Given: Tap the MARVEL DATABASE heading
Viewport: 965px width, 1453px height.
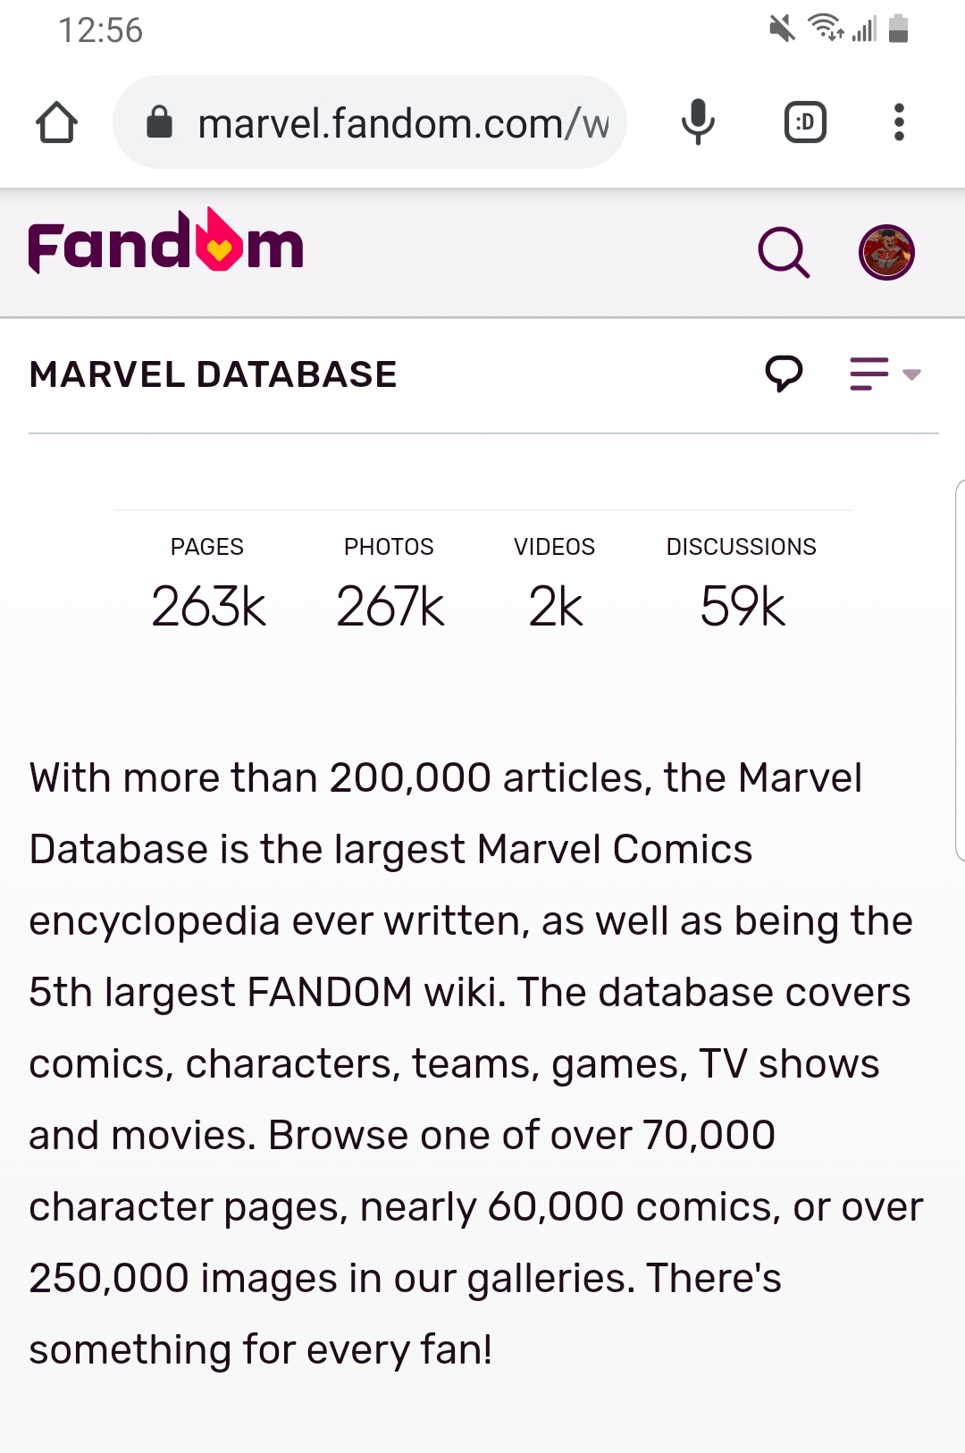Looking at the screenshot, I should 214,374.
